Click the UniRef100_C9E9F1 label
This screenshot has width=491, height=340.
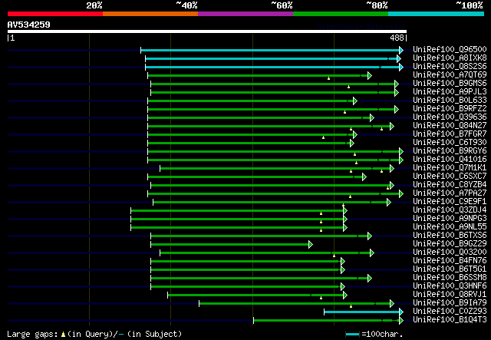coord(450,202)
